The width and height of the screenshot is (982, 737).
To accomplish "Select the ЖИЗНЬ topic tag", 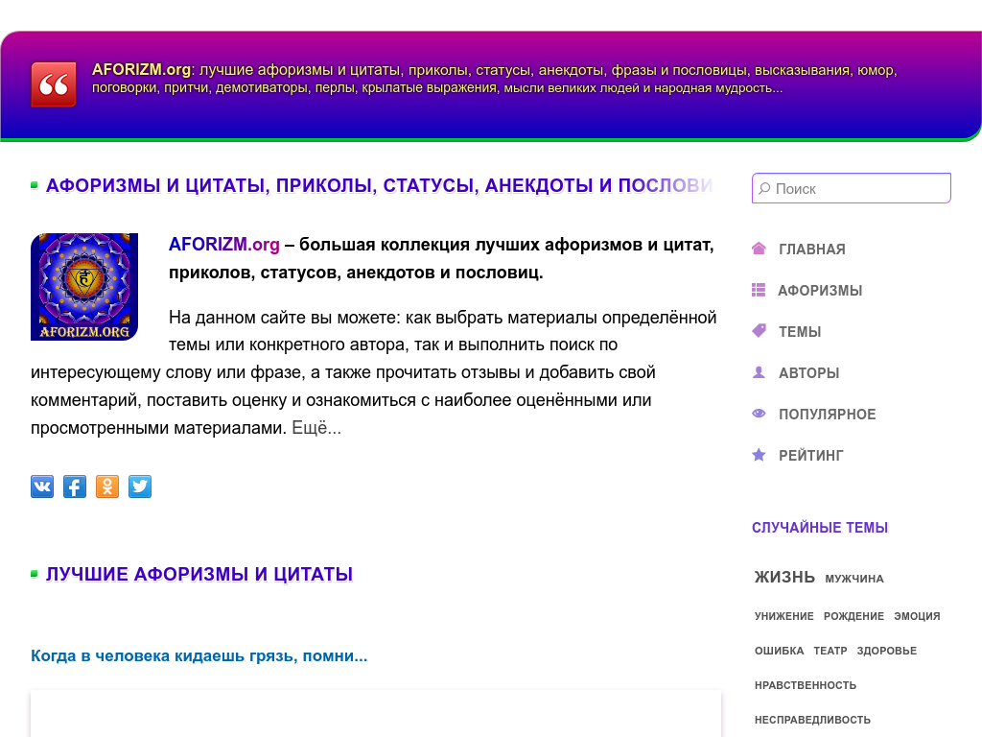I will (784, 577).
